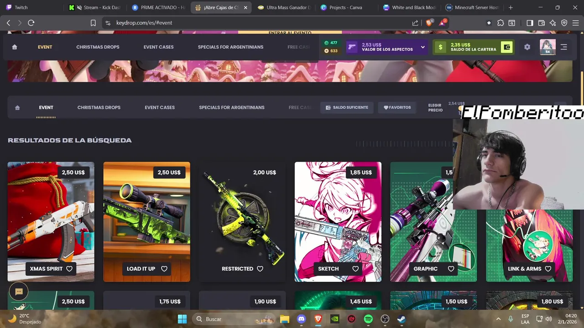This screenshot has height=328, width=584.
Task: Open the chat bubble icon
Action: (x=19, y=292)
